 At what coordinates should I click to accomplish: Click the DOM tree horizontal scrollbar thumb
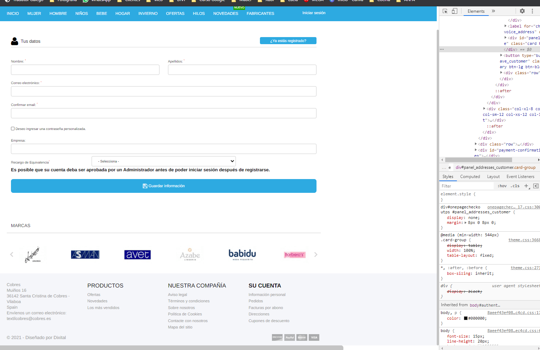click(478, 160)
